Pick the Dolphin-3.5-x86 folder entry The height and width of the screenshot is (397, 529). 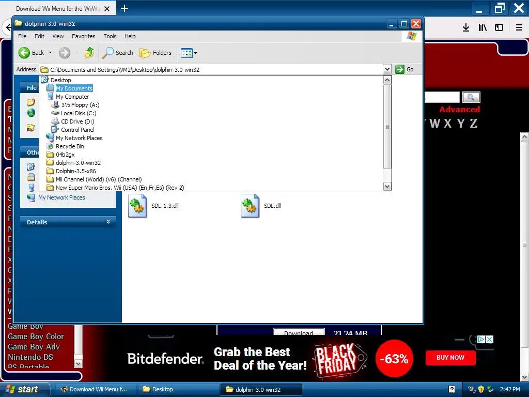[75, 171]
